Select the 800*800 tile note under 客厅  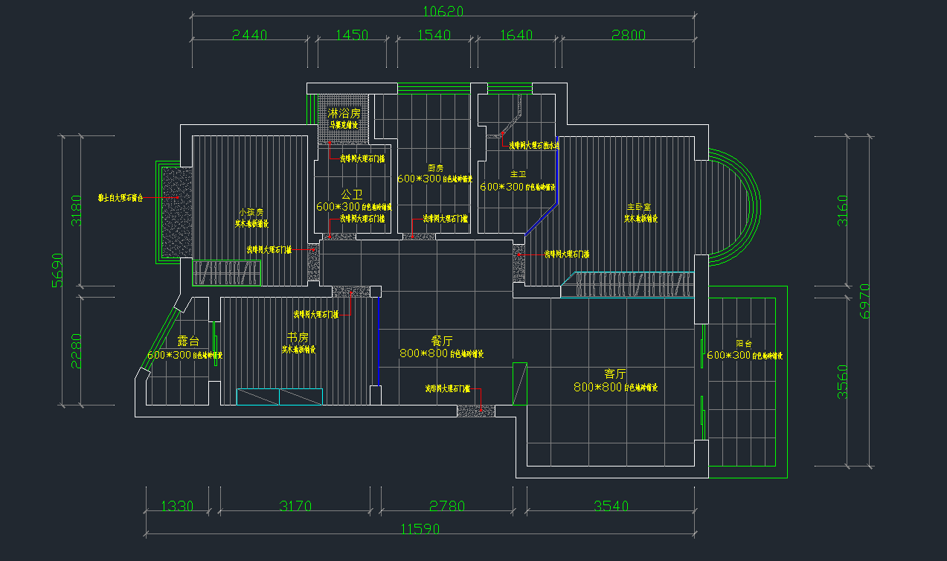[x=615, y=388]
